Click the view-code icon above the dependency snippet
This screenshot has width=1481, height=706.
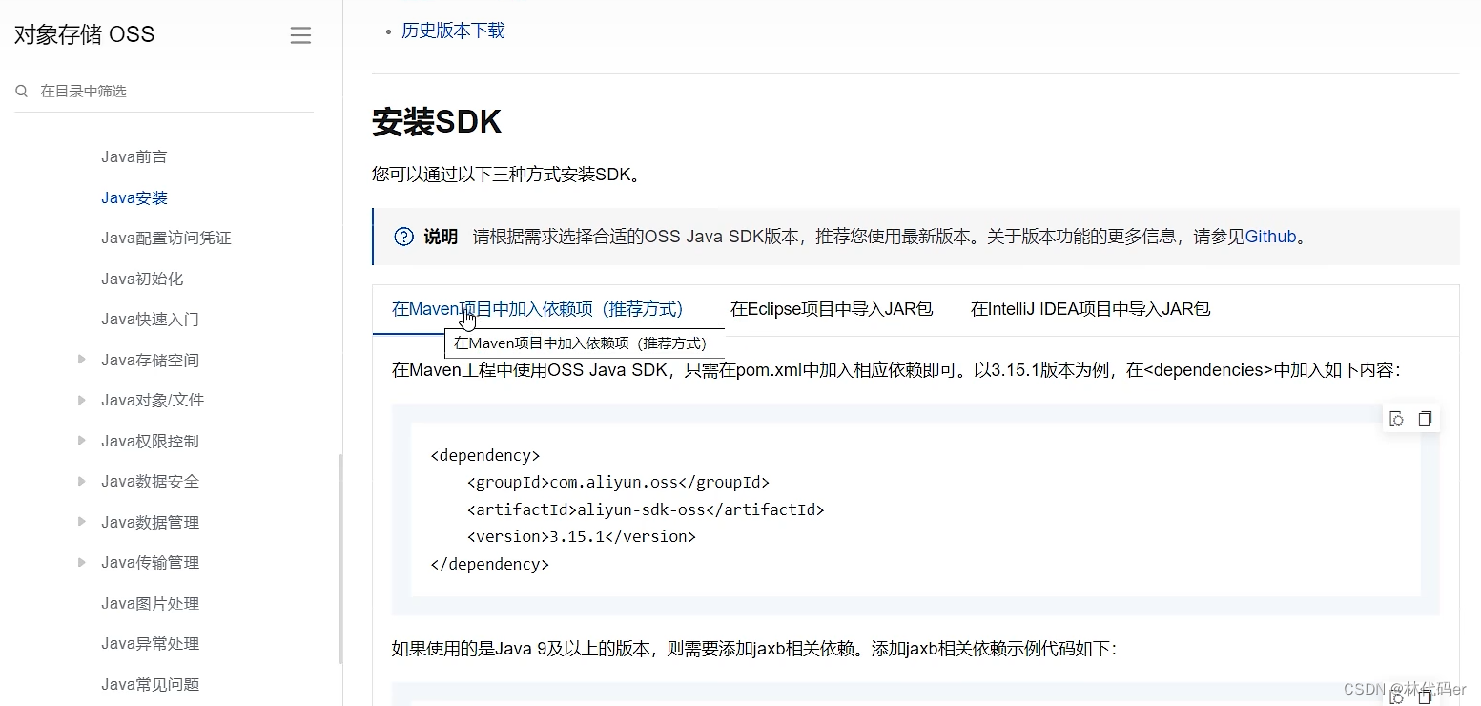pyautogui.click(x=1396, y=418)
